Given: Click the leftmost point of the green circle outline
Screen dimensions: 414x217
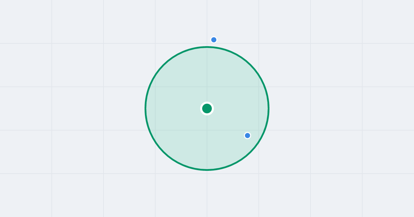Looking at the screenshot, I should pyautogui.click(x=146, y=108).
